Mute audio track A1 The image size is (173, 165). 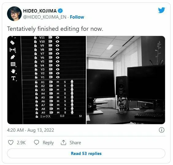58,82
